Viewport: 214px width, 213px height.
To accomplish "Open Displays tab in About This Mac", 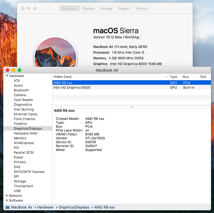I will [x=88, y=8].
